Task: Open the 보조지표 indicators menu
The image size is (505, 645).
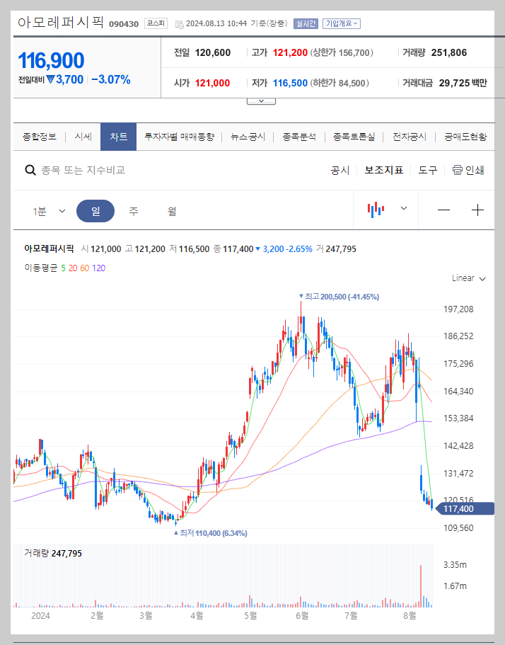Action: pos(384,170)
